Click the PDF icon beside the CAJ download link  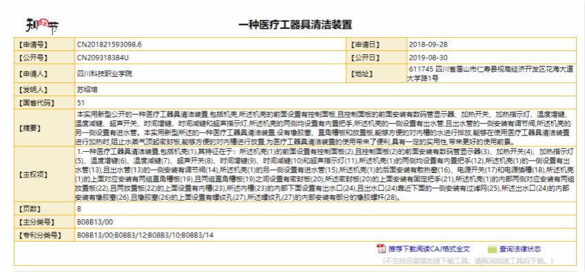coord(381,249)
